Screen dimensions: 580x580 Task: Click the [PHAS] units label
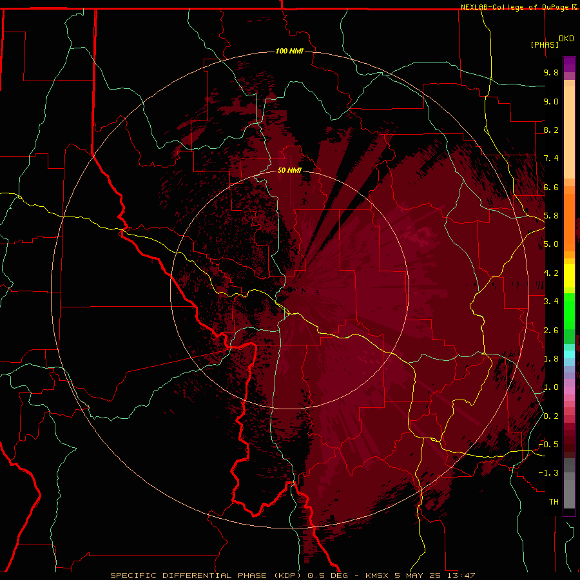tap(544, 44)
